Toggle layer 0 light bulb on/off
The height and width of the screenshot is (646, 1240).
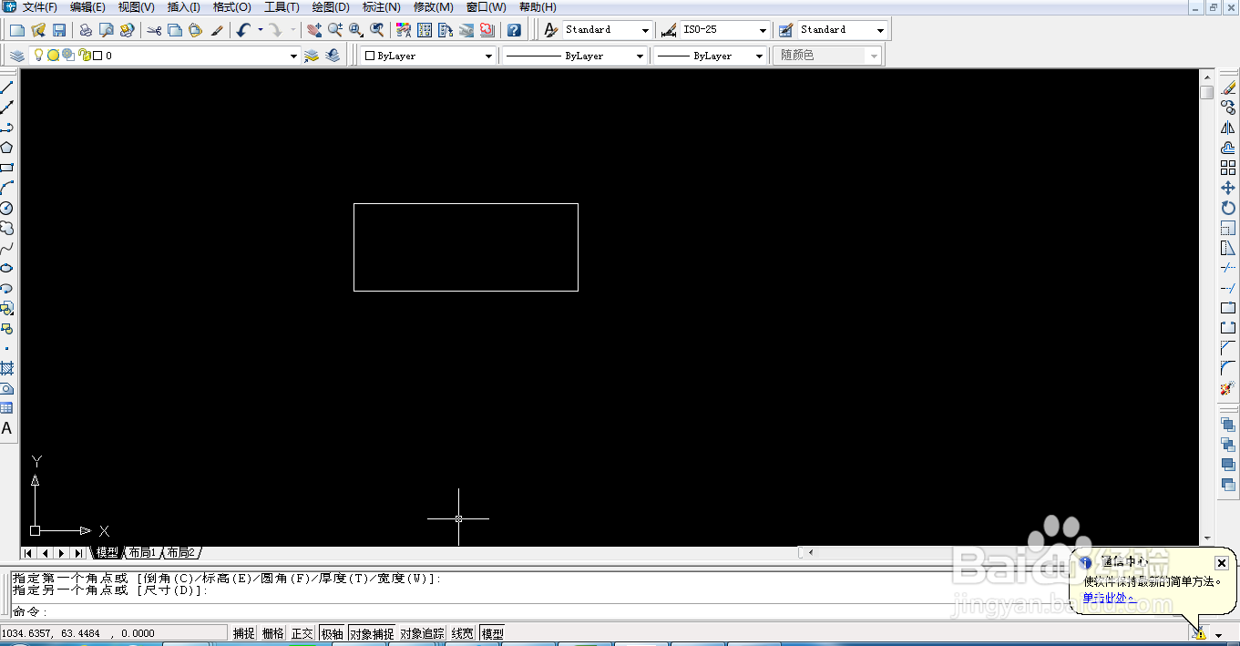38,56
